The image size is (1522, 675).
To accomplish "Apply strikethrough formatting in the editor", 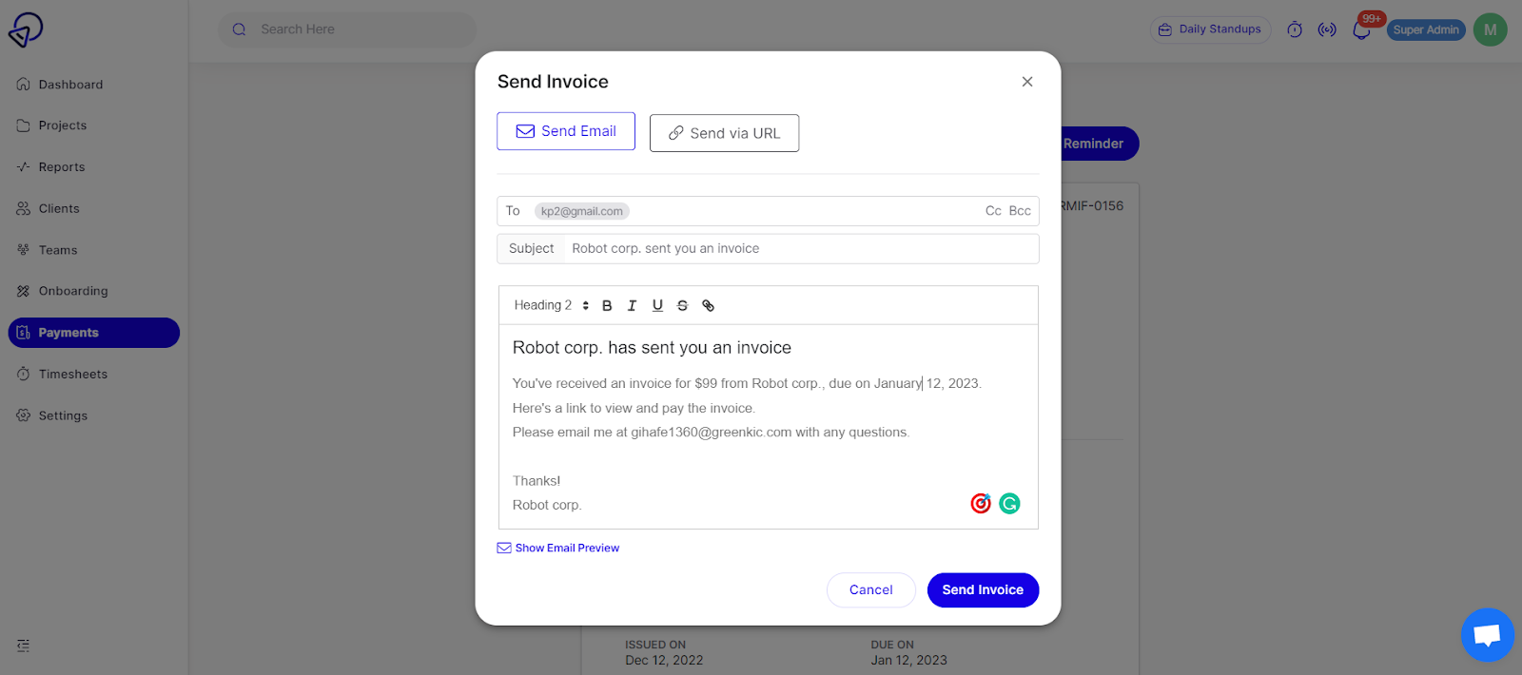I will pyautogui.click(x=682, y=305).
